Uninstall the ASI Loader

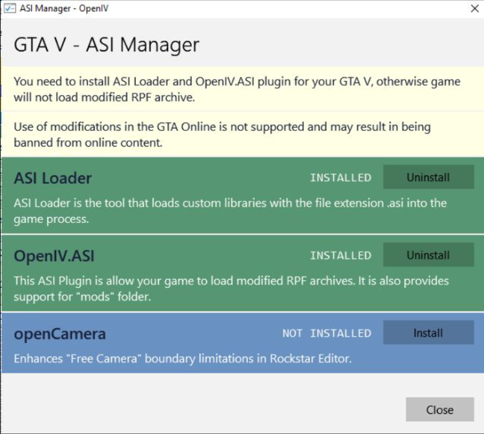point(428,177)
